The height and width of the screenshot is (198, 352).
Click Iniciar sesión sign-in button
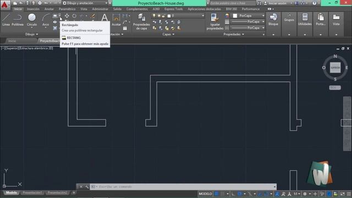tap(277, 3)
